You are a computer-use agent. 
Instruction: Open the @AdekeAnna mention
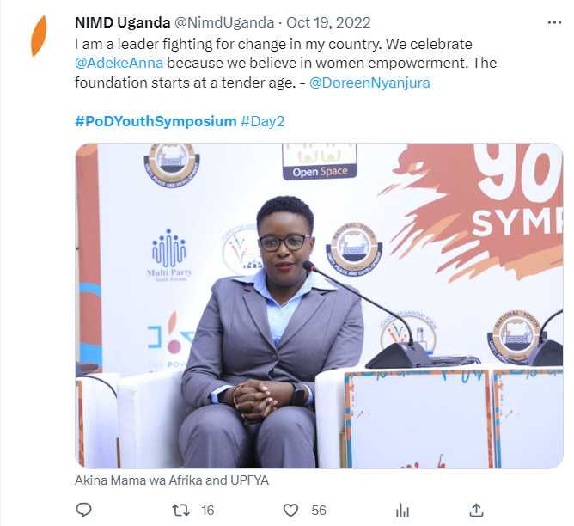click(x=119, y=63)
